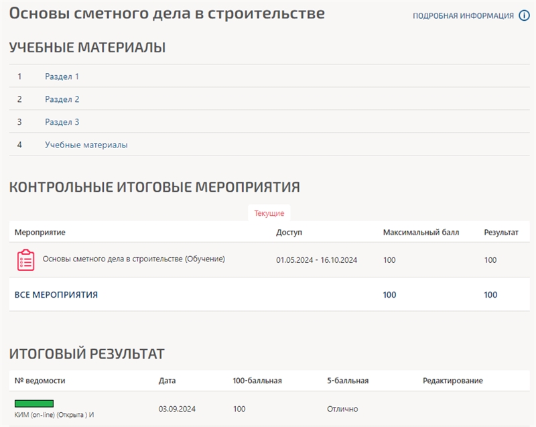Select the Текущие tab
This screenshot has width=536, height=427.
pyautogui.click(x=269, y=213)
